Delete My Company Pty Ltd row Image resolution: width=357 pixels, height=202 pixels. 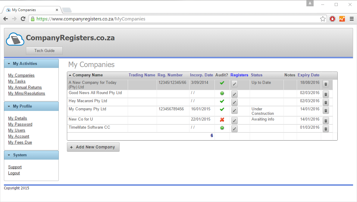tap(326, 110)
